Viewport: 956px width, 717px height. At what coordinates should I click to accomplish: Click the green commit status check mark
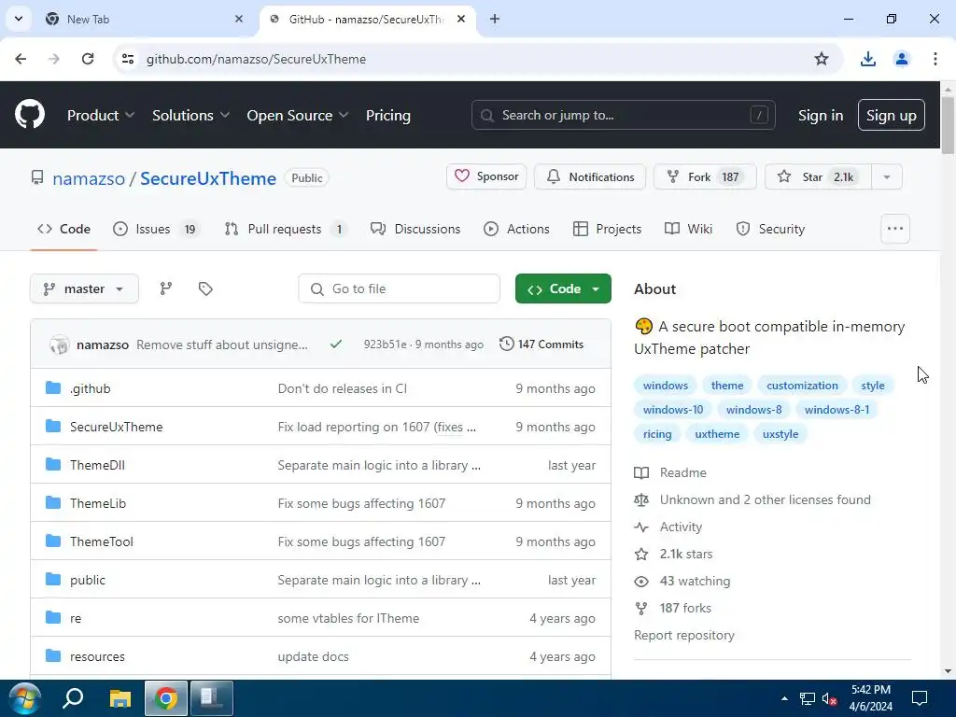point(335,344)
